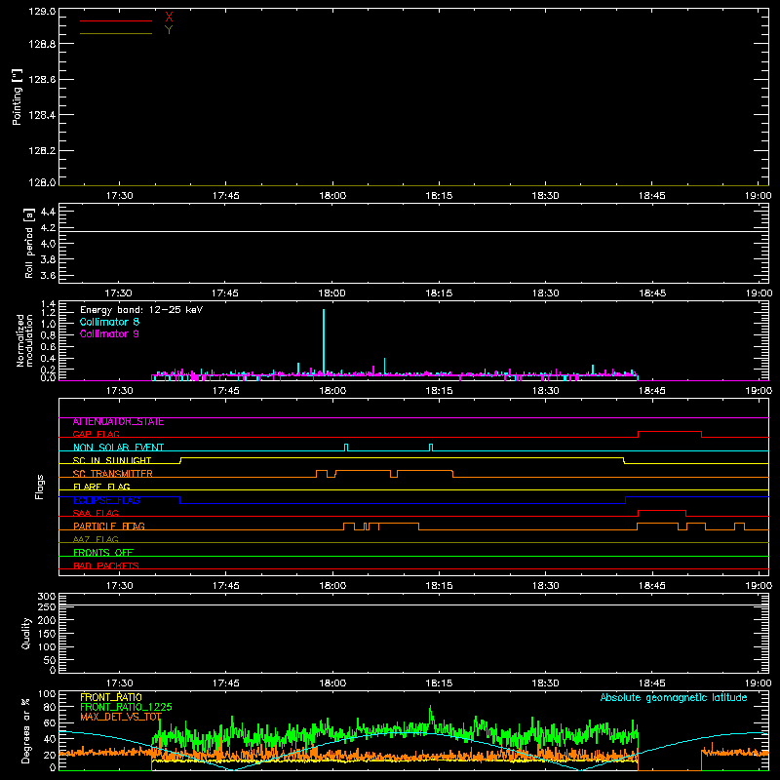
Task: Click the 128.2 tick label
Action: (x=42, y=151)
